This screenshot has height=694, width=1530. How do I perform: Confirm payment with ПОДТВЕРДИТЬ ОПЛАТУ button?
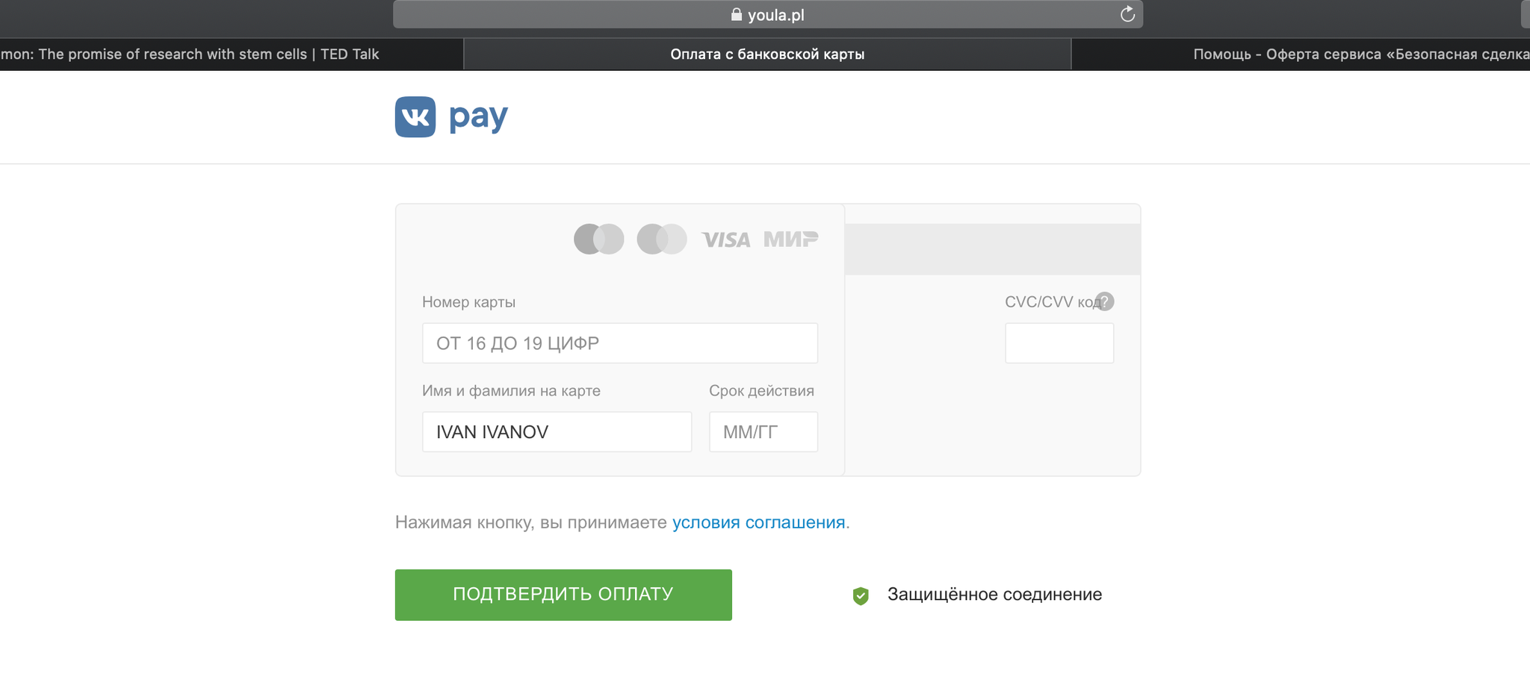(563, 595)
